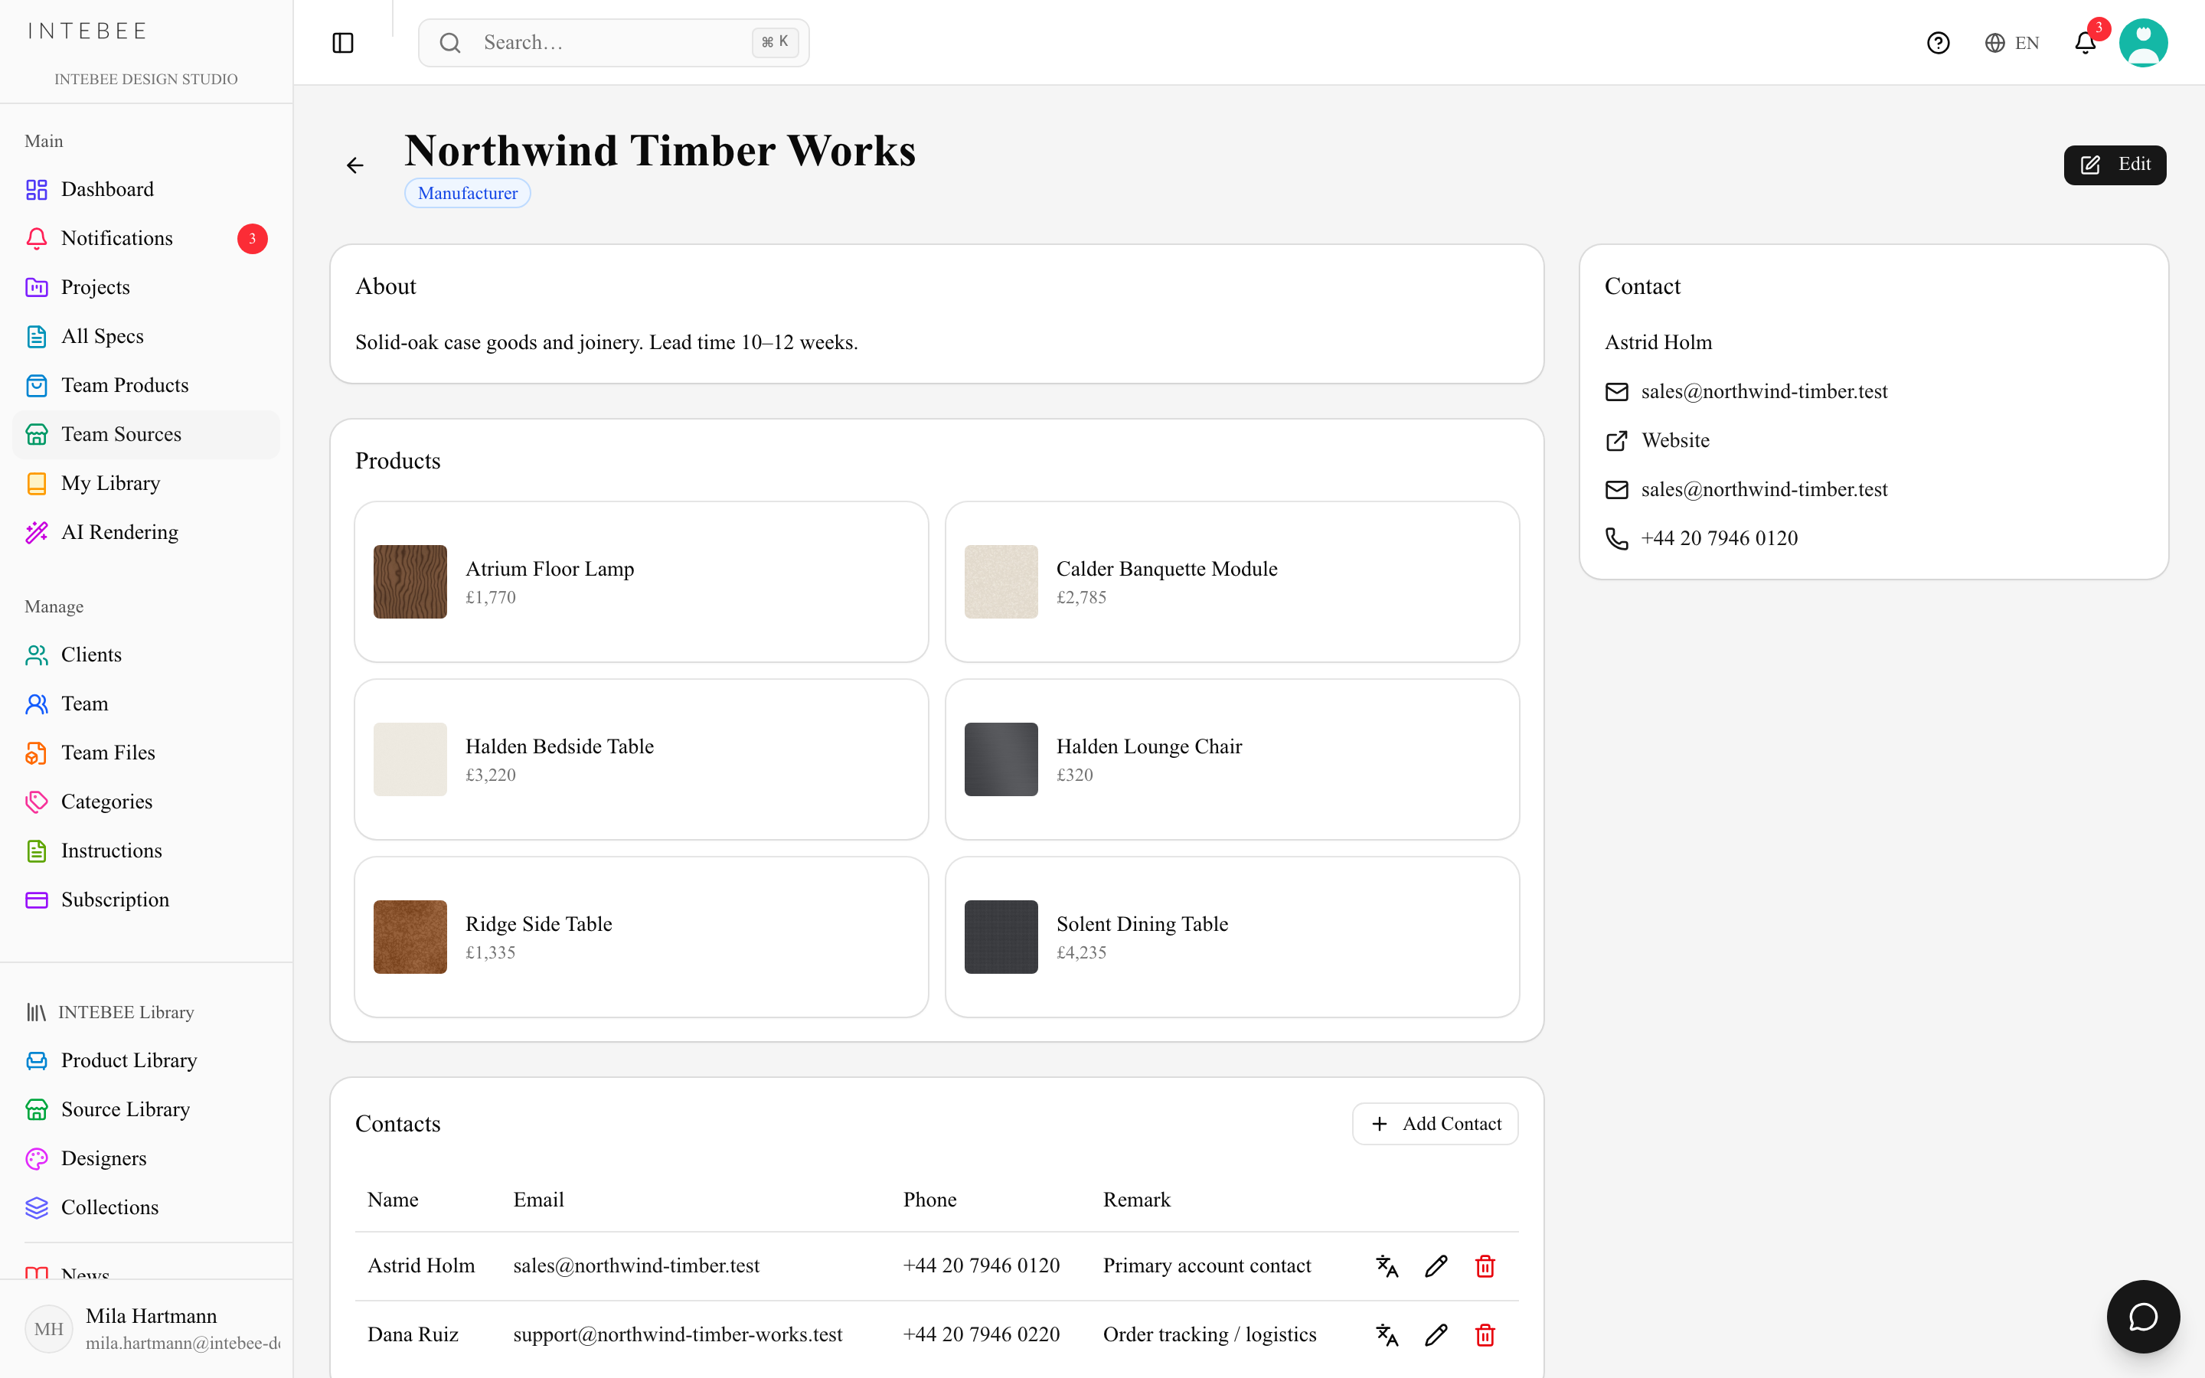Open Halden Bedside Table product card
This screenshot has height=1378, width=2205.
[642, 759]
